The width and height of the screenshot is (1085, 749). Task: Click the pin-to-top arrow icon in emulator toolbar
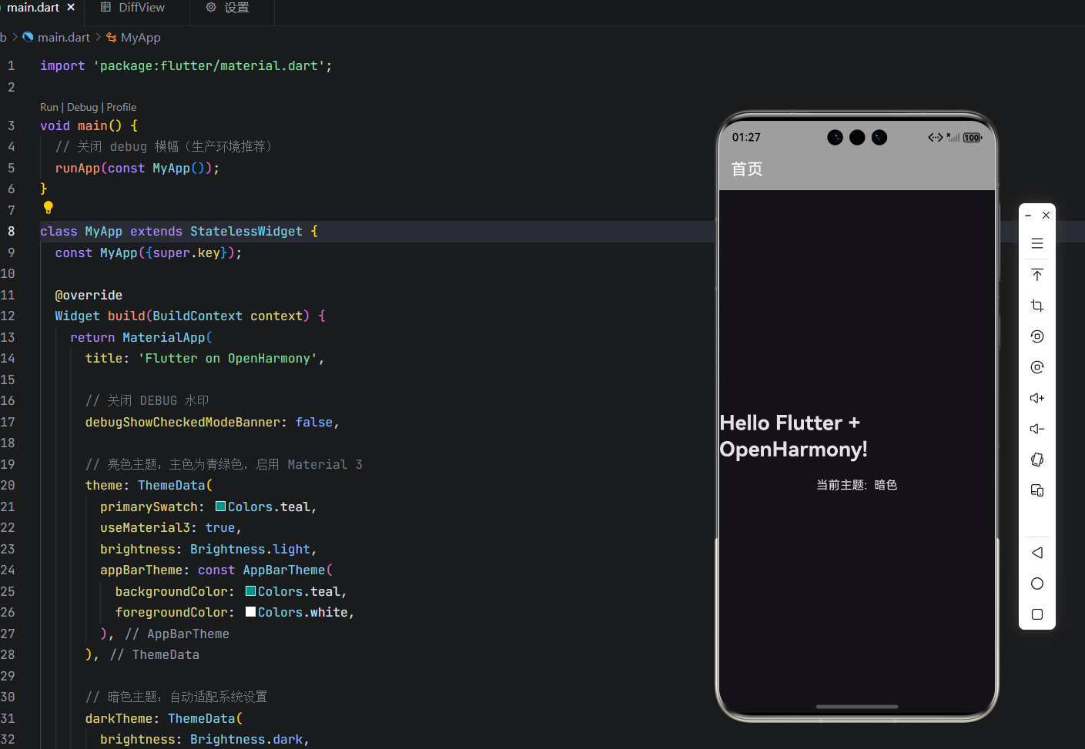click(x=1037, y=275)
